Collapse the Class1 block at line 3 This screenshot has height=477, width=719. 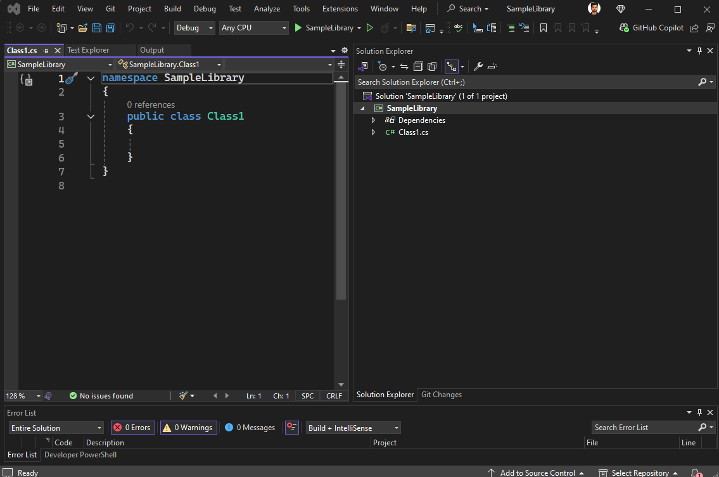(x=91, y=117)
